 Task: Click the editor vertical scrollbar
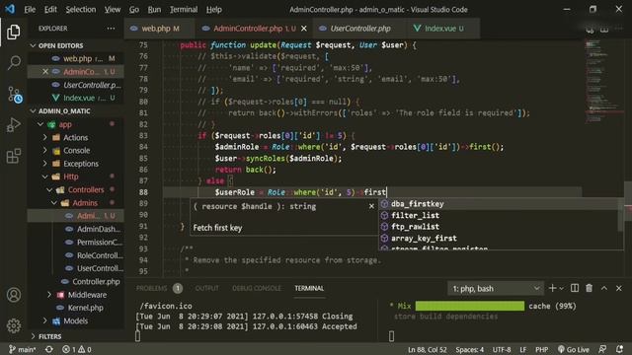pos(628,200)
